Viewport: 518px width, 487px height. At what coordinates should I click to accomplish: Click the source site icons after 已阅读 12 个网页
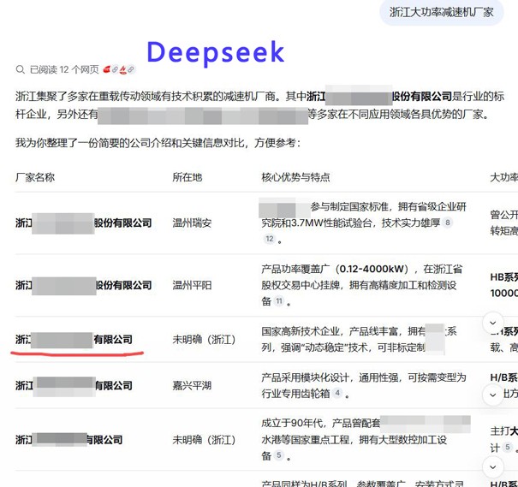(x=119, y=69)
